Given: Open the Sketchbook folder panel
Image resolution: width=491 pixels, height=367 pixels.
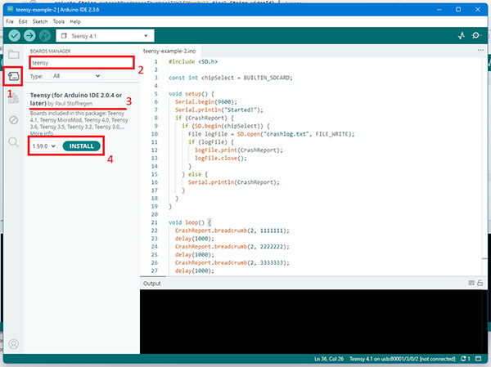Looking at the screenshot, I should [x=13, y=55].
